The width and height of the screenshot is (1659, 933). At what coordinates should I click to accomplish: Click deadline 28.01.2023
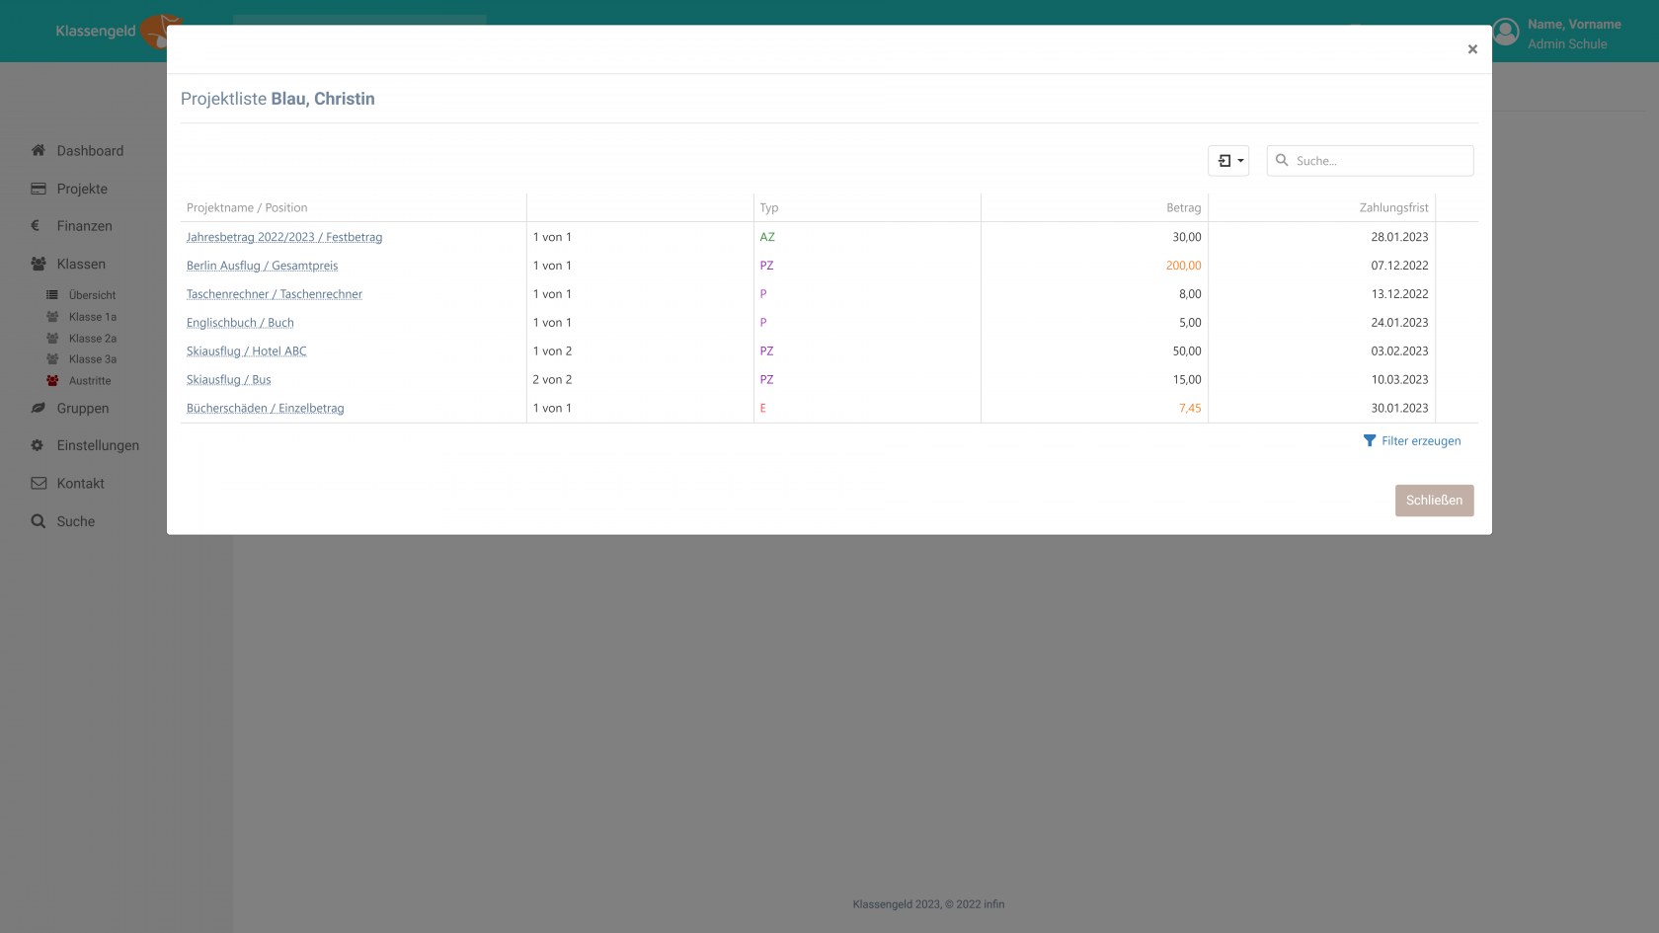(x=1399, y=237)
